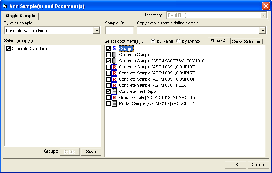
Task: Tick the Concrete Sample (FLEX) checkbox
Action: click(108, 85)
